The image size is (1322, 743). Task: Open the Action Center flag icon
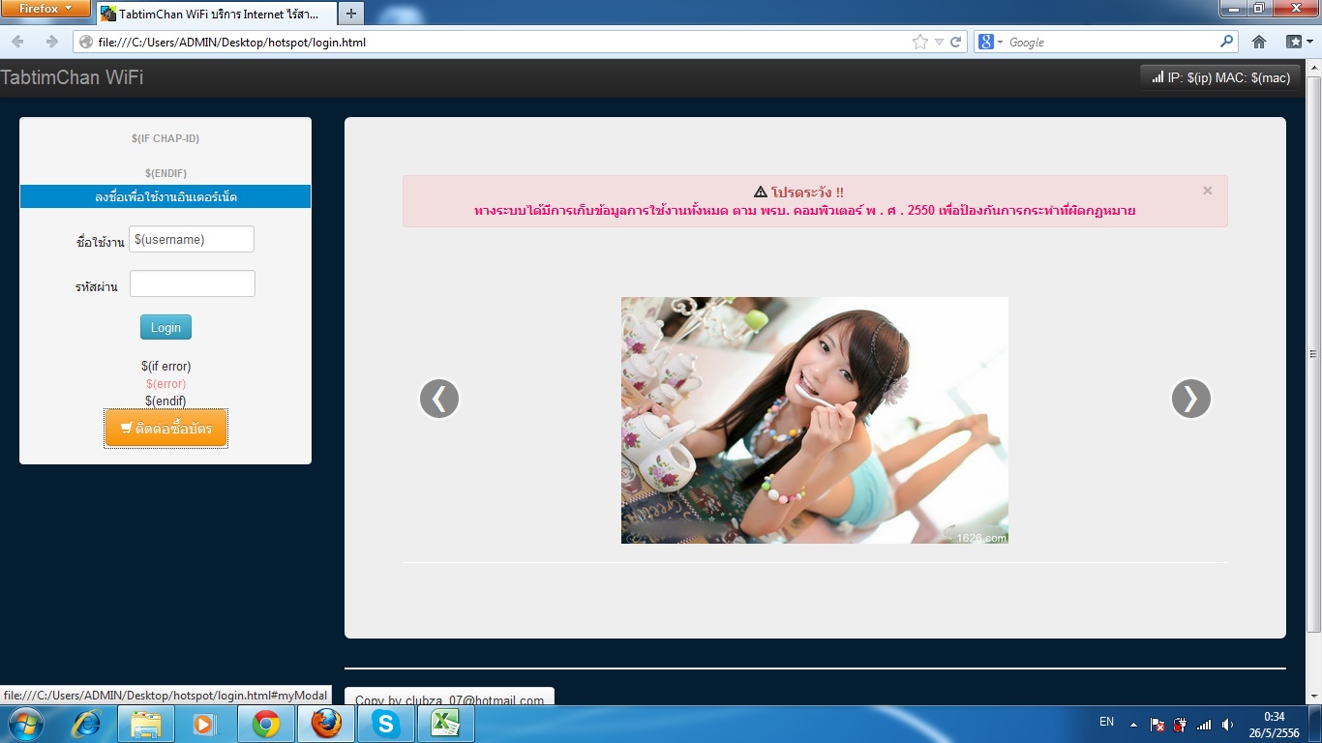1157,725
